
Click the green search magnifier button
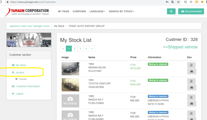(x=171, y=11)
